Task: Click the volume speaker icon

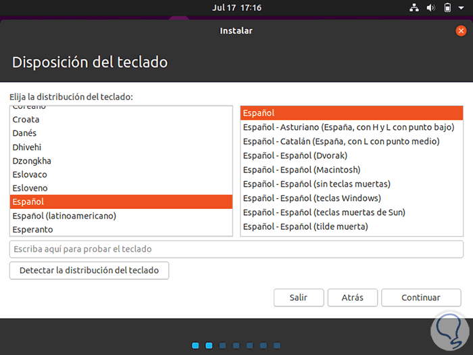Action: tap(430, 7)
